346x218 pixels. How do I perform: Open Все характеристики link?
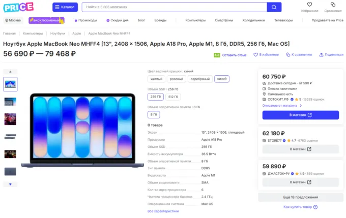(x=163, y=211)
